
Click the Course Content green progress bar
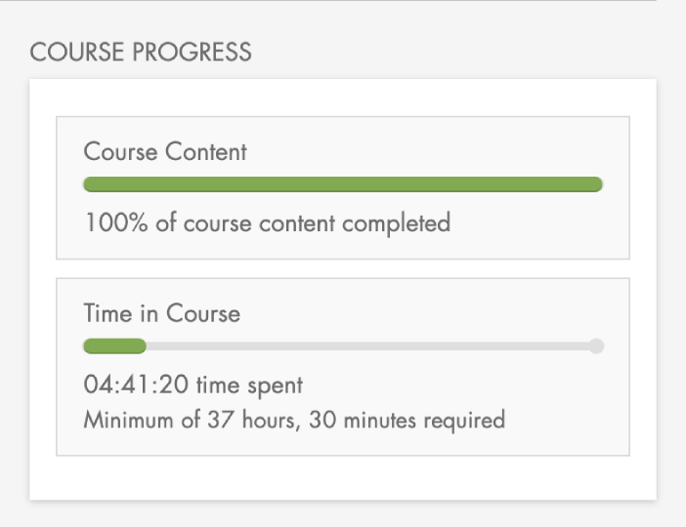click(x=342, y=184)
